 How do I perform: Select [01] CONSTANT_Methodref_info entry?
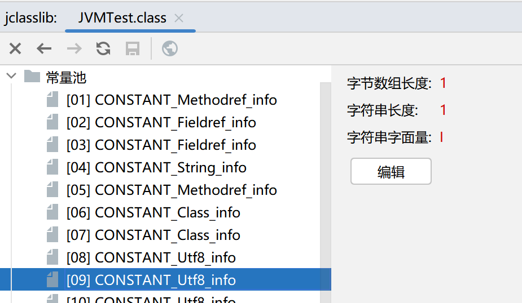point(172,100)
